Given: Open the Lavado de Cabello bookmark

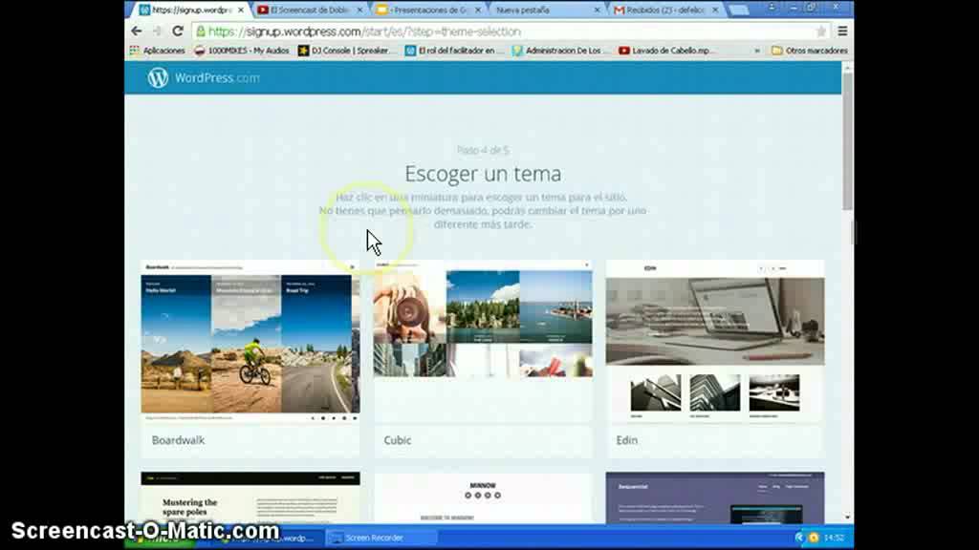Looking at the screenshot, I should (667, 51).
